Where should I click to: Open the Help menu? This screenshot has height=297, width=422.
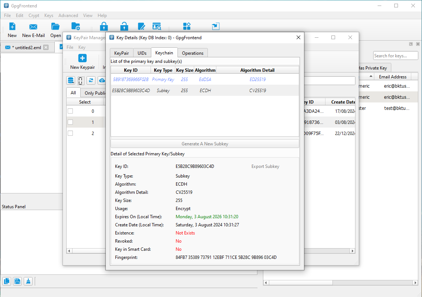[x=102, y=15]
